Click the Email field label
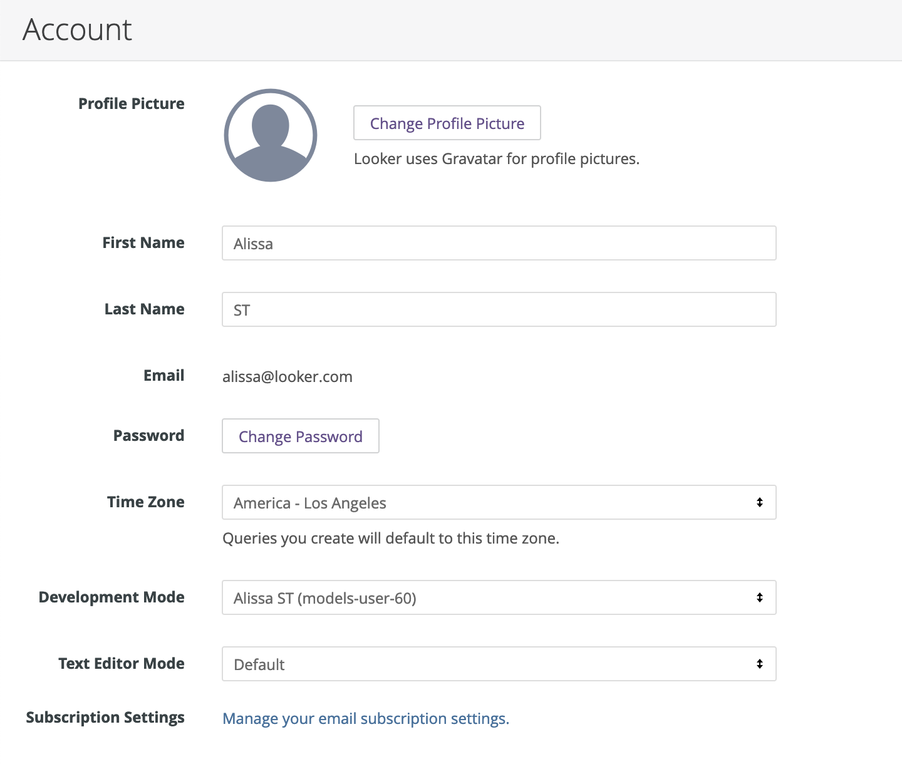902x764 pixels. 163,375
